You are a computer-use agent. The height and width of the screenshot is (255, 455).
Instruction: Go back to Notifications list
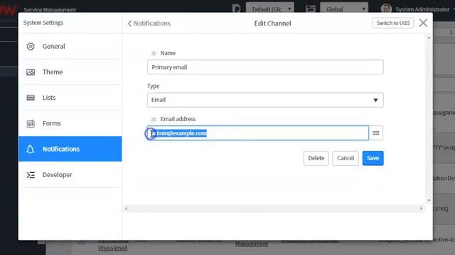(x=149, y=23)
